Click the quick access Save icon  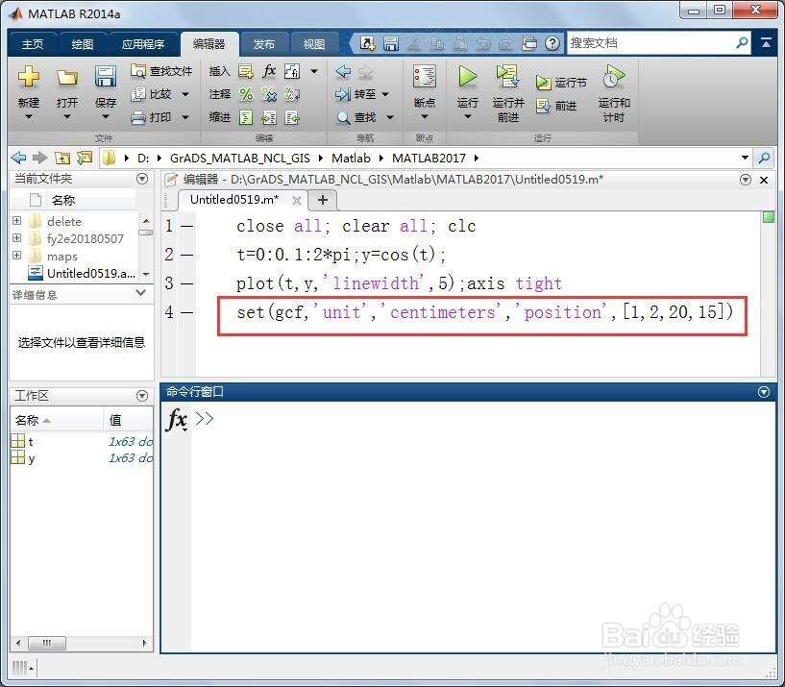pos(391,43)
